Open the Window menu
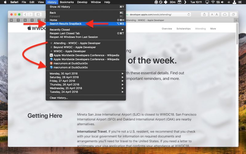 click(96, 2)
